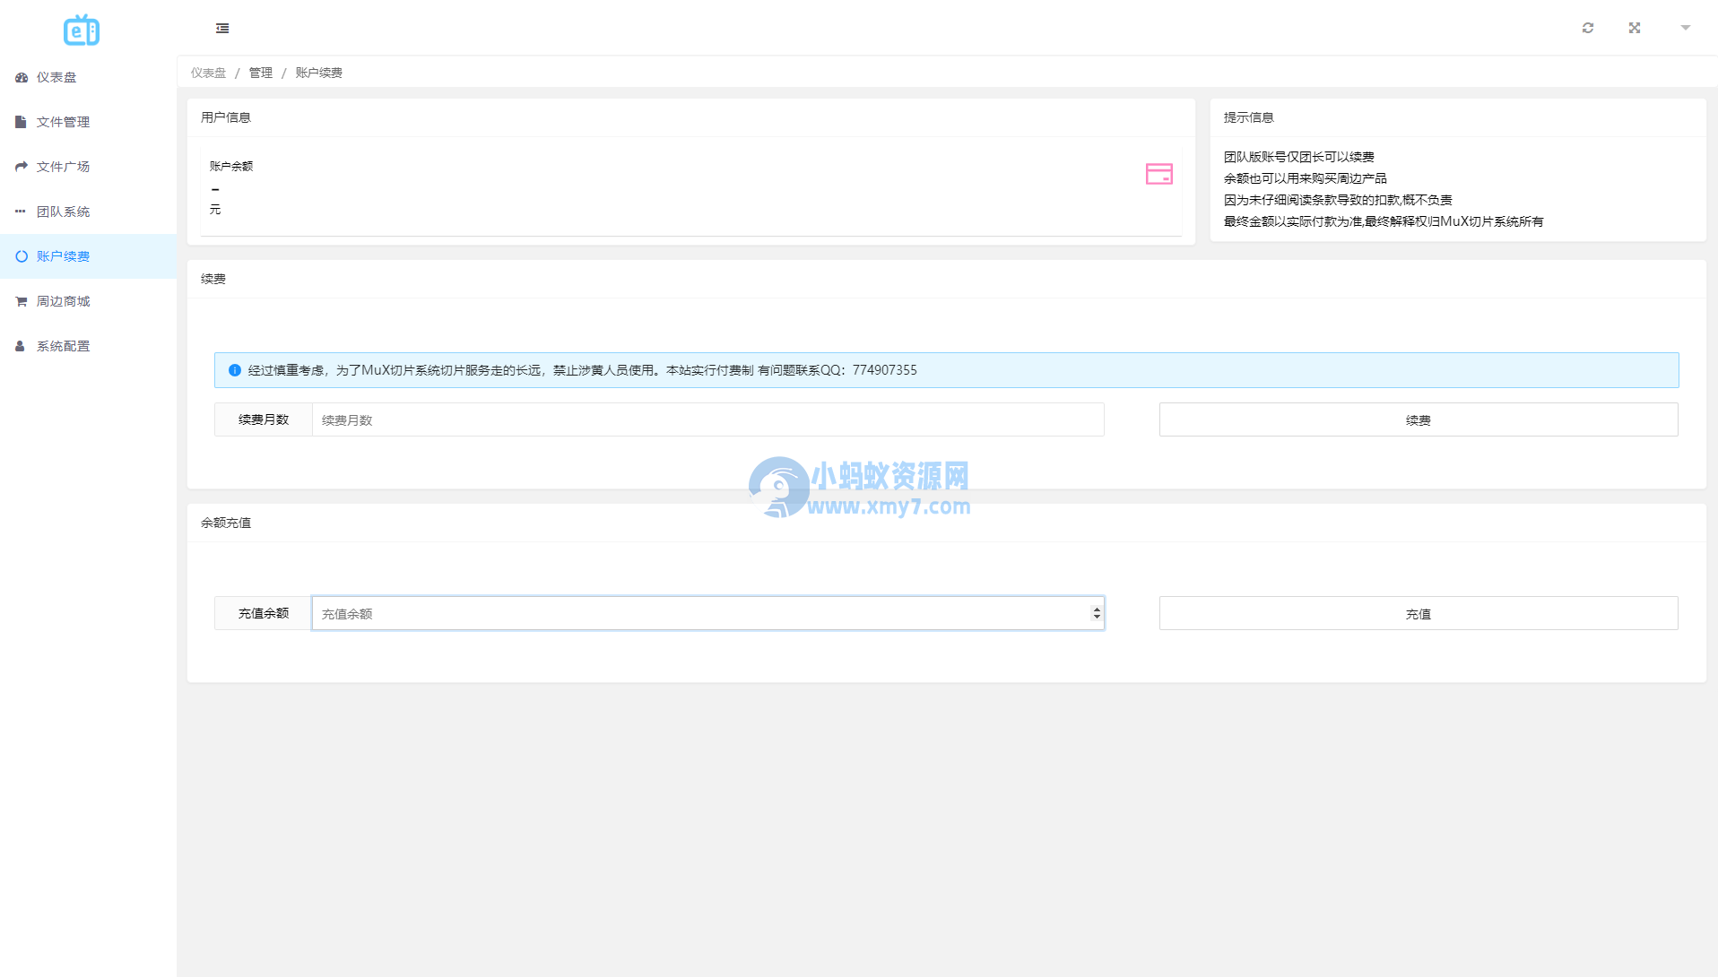Screen dimensions: 1718x977
Task: Open the 文件管理 menu item
Action: coord(89,122)
